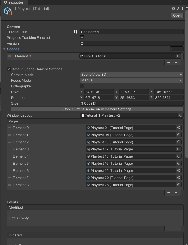Click the Rotation Z value field

pyautogui.click(x=169, y=98)
